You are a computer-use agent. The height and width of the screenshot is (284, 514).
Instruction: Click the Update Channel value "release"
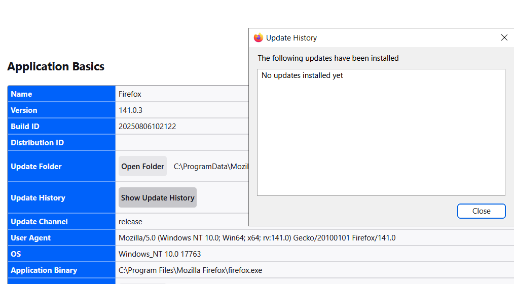130,222
